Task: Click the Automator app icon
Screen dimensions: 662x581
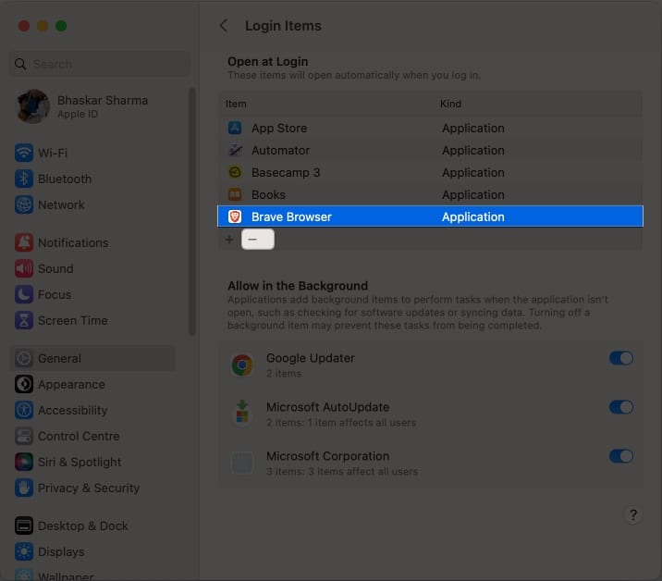Action: coord(235,150)
